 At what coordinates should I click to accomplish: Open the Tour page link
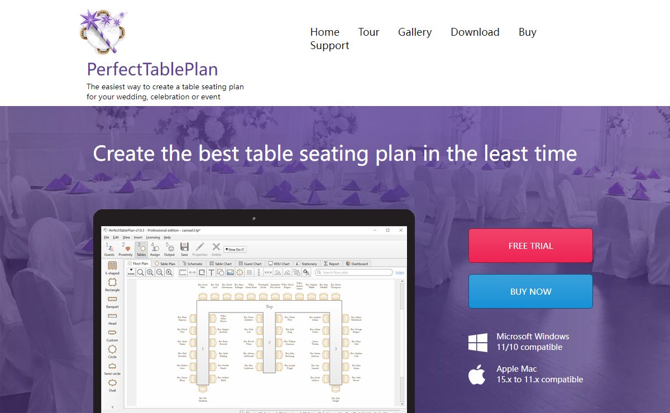(x=368, y=32)
